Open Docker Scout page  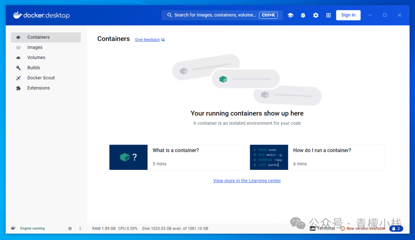(41, 78)
